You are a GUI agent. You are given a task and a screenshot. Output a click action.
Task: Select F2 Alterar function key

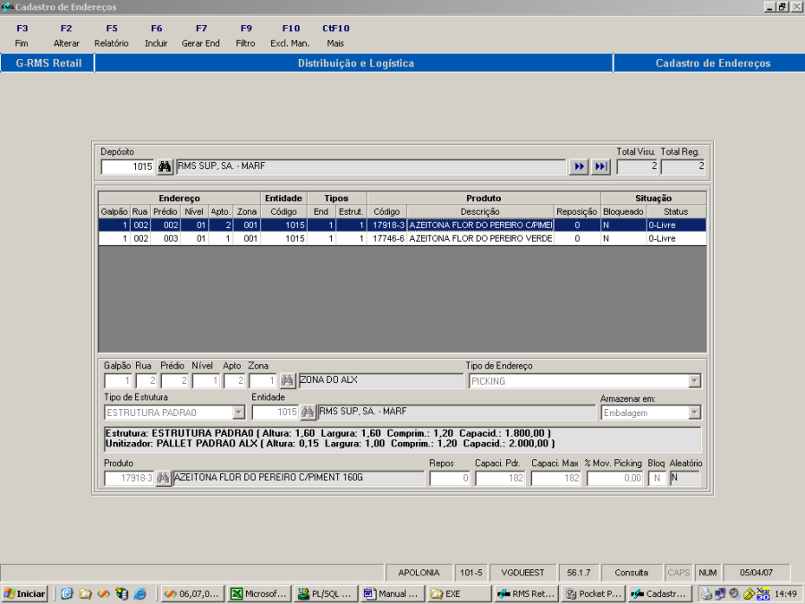[66, 36]
